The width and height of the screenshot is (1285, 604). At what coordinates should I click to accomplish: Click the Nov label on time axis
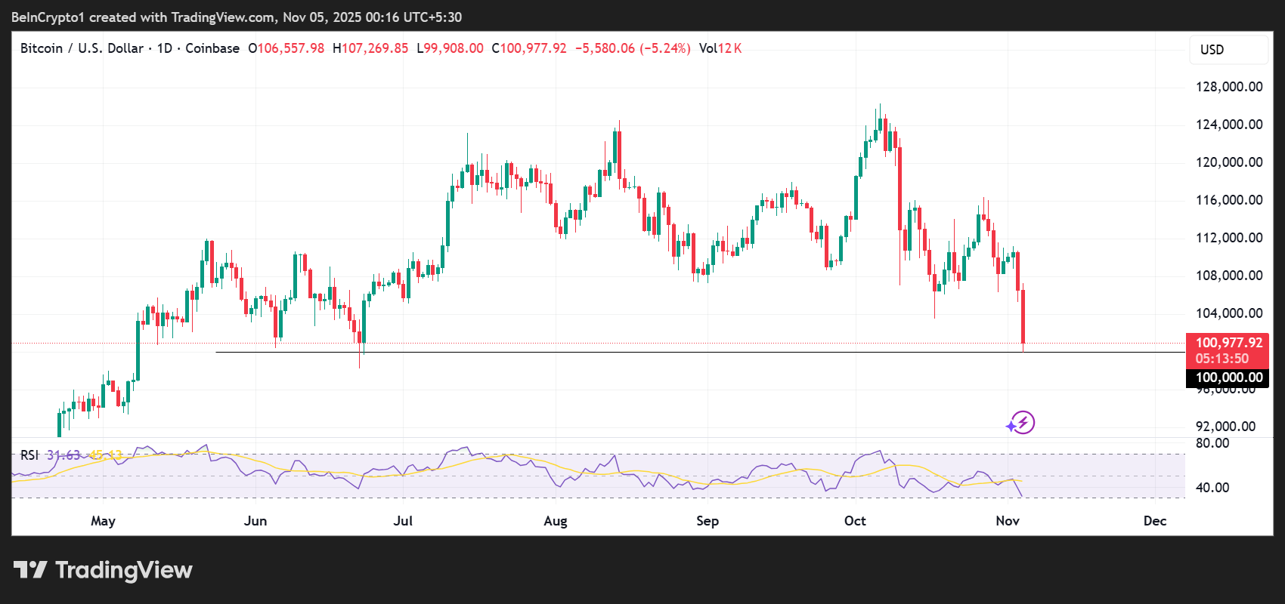(x=1008, y=521)
